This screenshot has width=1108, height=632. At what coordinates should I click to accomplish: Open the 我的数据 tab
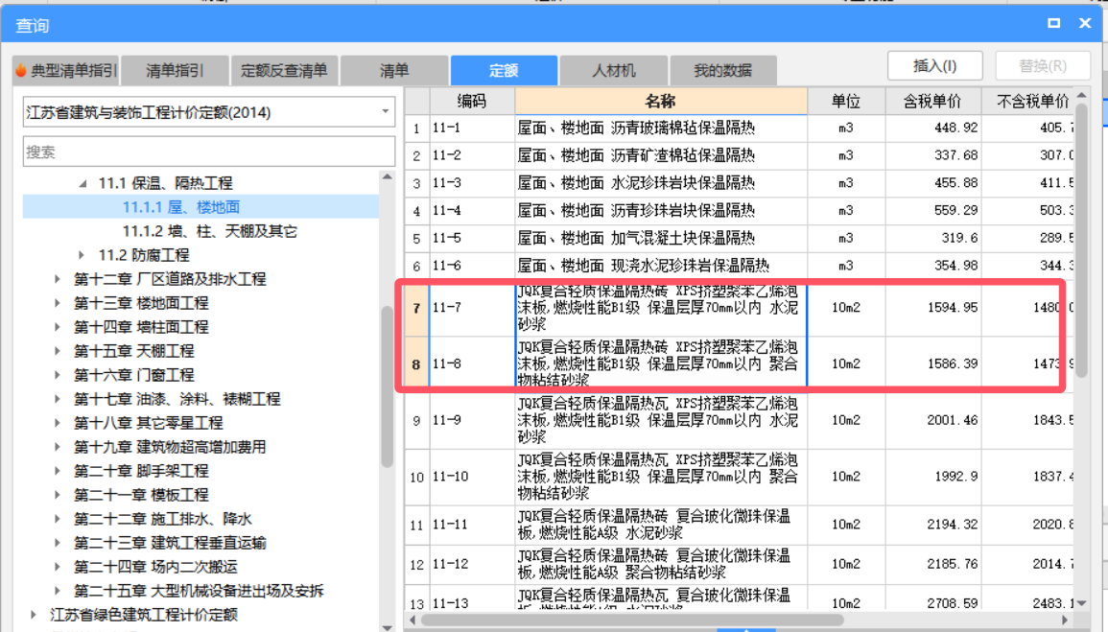click(x=723, y=71)
